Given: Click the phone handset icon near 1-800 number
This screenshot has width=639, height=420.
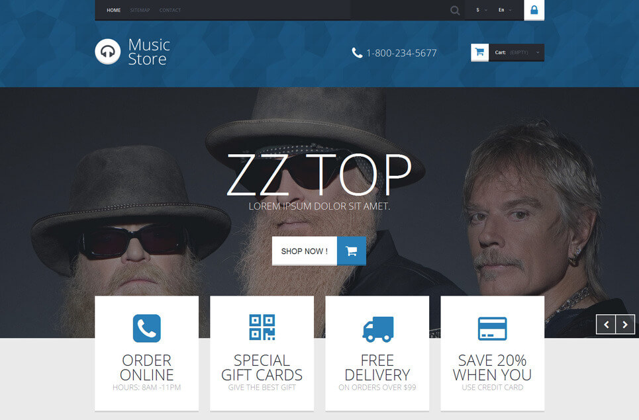Looking at the screenshot, I should click(x=357, y=53).
